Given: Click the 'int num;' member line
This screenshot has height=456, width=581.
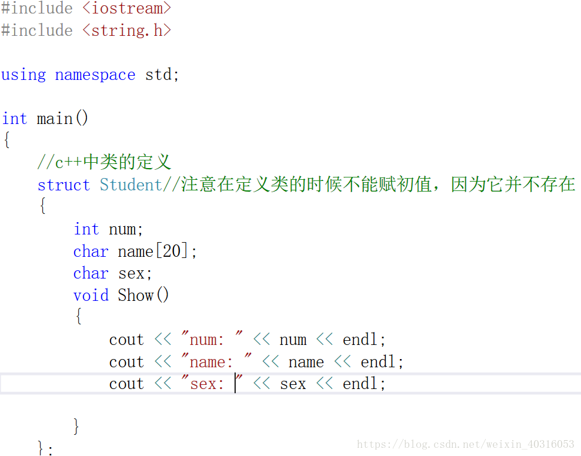Looking at the screenshot, I should (x=108, y=229).
